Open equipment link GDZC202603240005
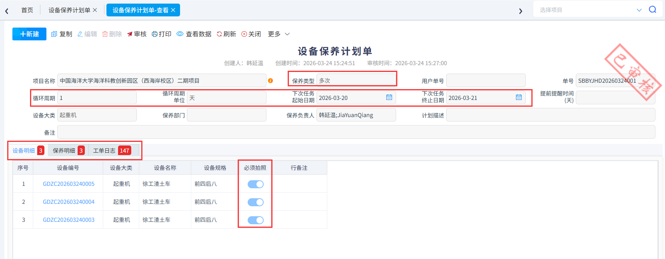Image resolution: width=665 pixels, height=259 pixels. click(69, 184)
